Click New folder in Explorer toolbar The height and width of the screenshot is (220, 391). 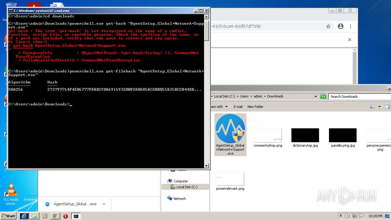255,107
